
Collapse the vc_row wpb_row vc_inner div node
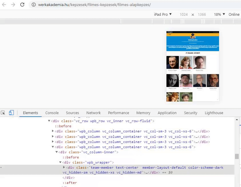(x=49, y=121)
